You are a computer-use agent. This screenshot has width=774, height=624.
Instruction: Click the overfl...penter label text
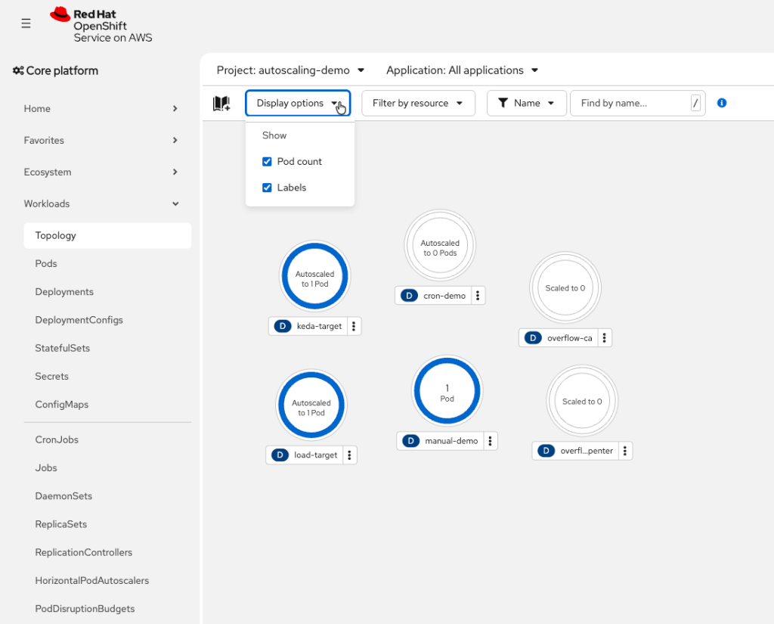pyautogui.click(x=587, y=451)
